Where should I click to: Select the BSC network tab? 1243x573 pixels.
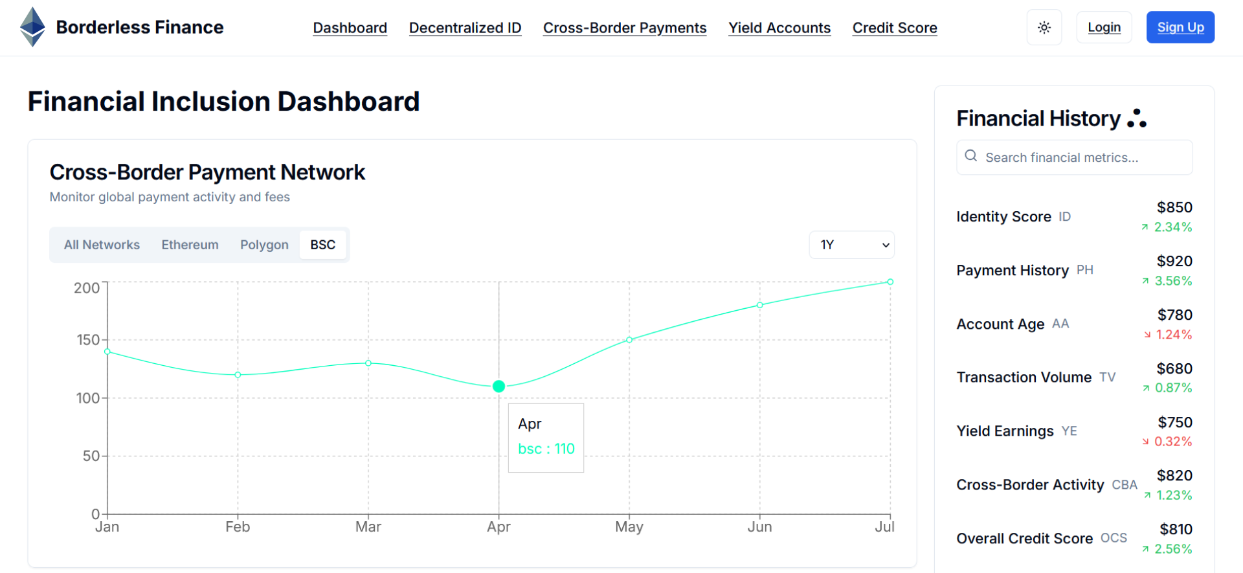pyautogui.click(x=322, y=245)
